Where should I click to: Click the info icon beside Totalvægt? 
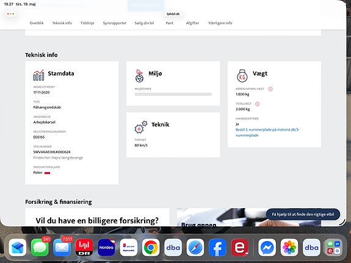point(258,104)
